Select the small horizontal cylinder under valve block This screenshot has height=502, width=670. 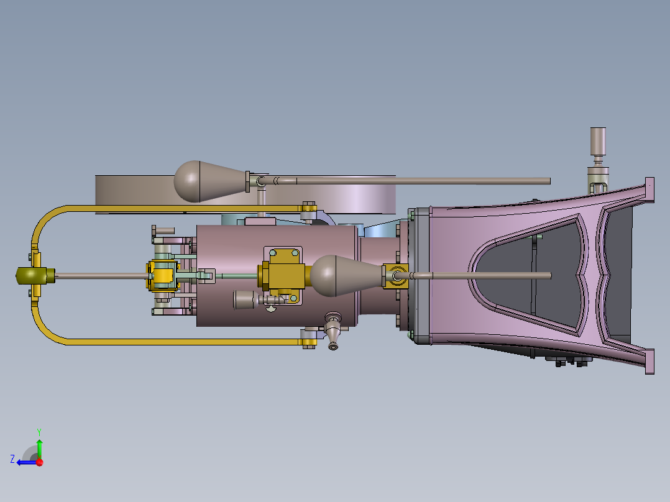246,299
